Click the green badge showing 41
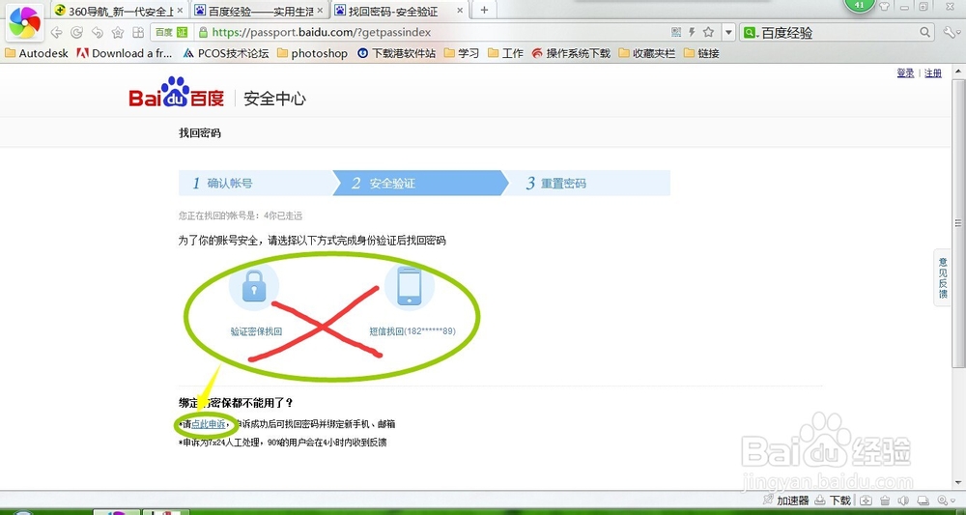Screen dimensions: 966x515 click(x=859, y=5)
